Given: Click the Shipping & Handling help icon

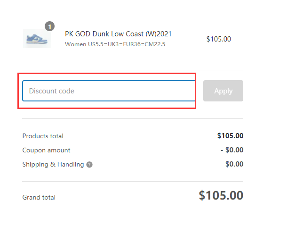Looking at the screenshot, I should coord(89,165).
